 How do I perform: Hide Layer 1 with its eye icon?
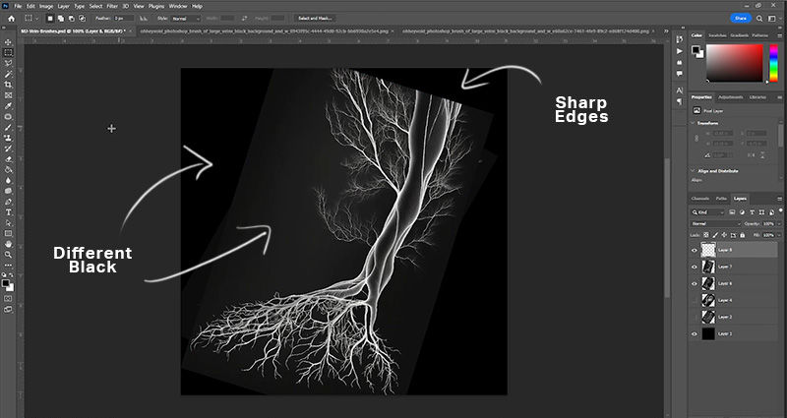695,333
